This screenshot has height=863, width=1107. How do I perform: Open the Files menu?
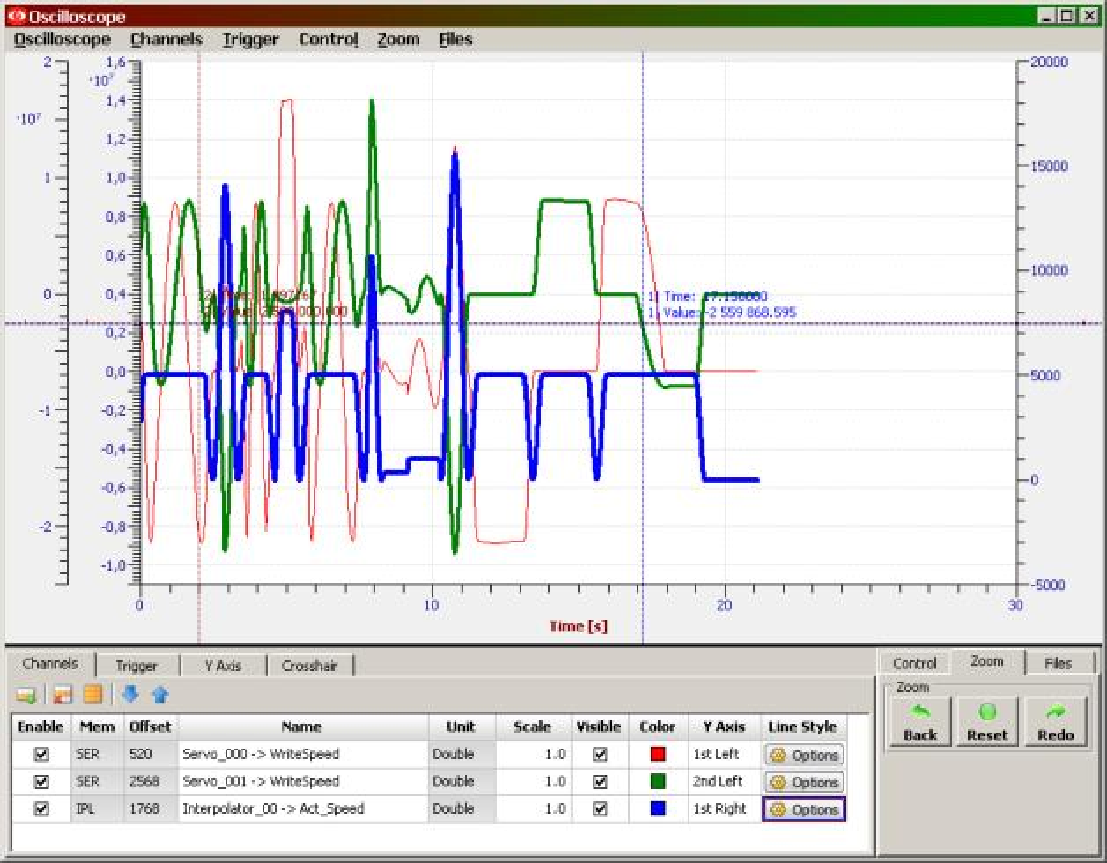pos(456,39)
